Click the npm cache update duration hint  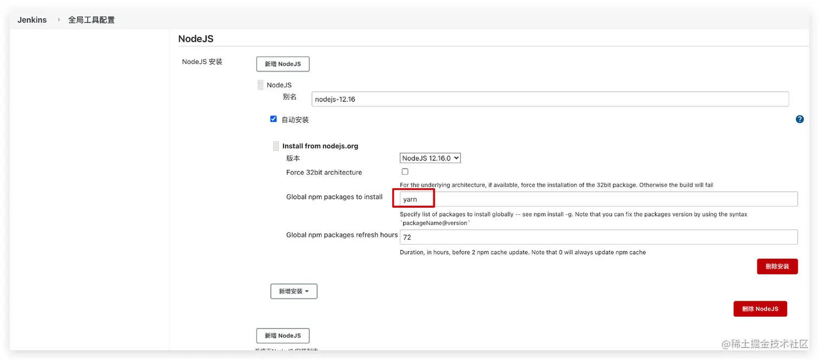[x=523, y=252]
